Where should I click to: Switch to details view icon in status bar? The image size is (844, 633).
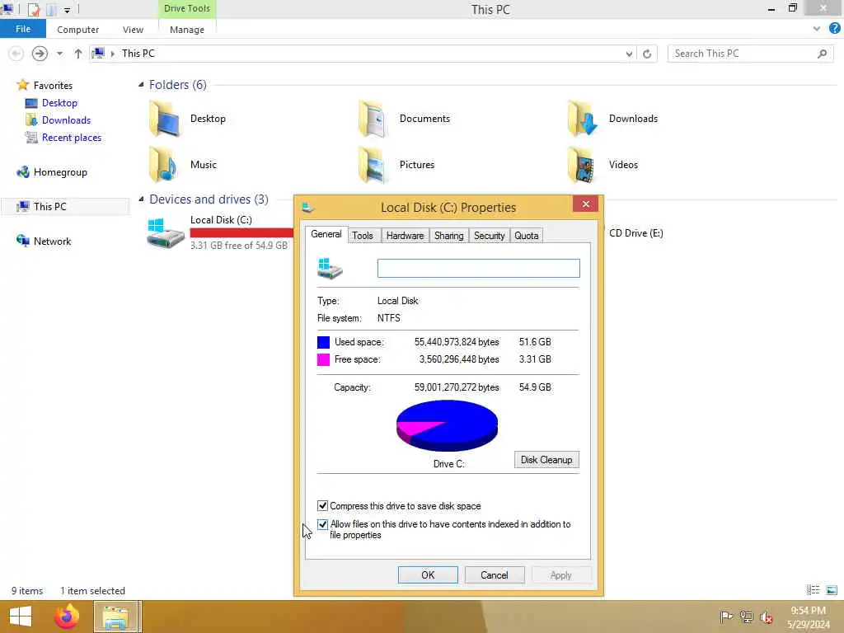point(813,590)
